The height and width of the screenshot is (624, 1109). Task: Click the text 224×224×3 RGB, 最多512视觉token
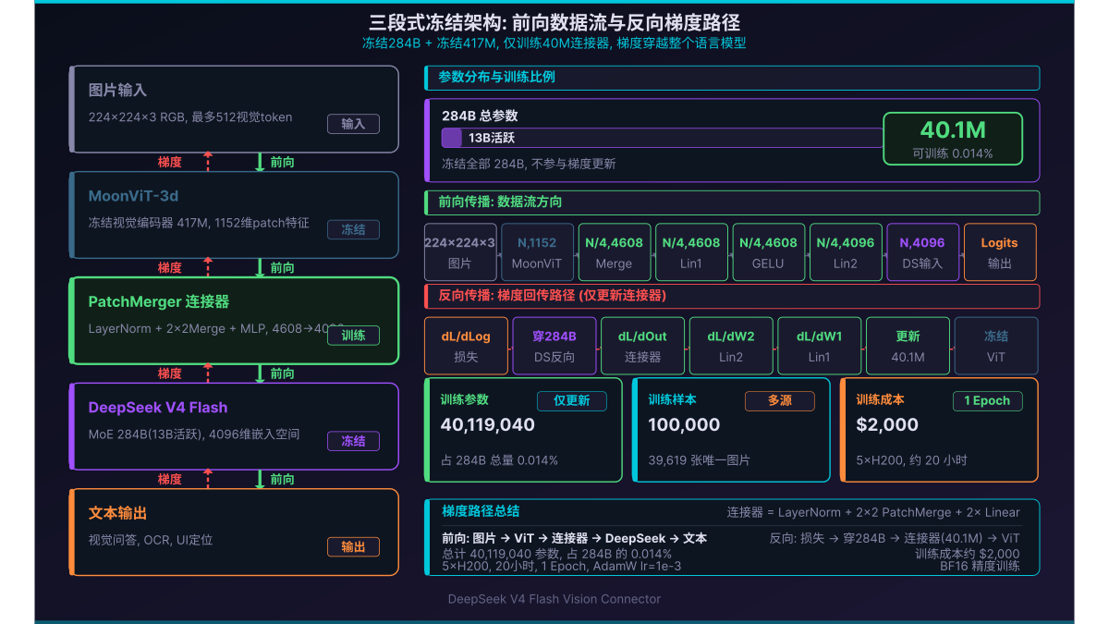coord(190,116)
